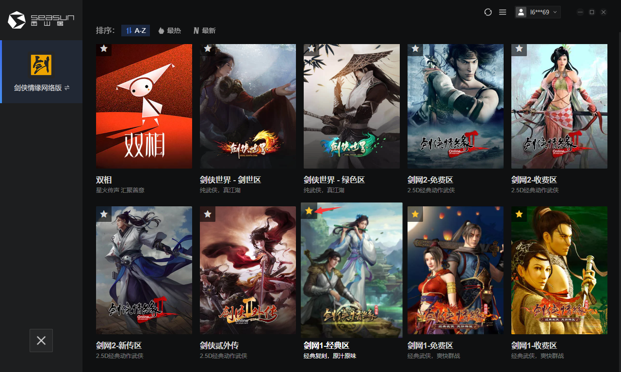Open the hamburger menu icon
Image resolution: width=621 pixels, height=372 pixels.
point(503,12)
